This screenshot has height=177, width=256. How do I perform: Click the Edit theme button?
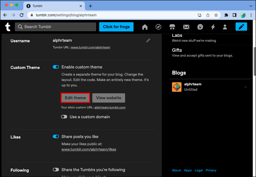point(75,98)
